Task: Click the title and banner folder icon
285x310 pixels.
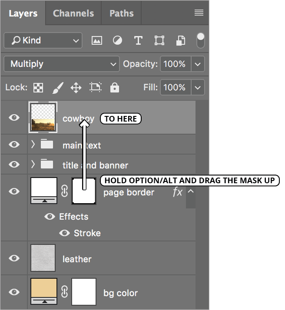Action: point(47,164)
